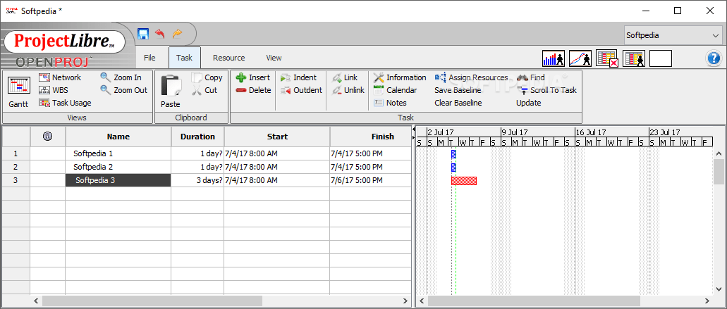
Task: Open the task Calendar
Action: [x=395, y=90]
